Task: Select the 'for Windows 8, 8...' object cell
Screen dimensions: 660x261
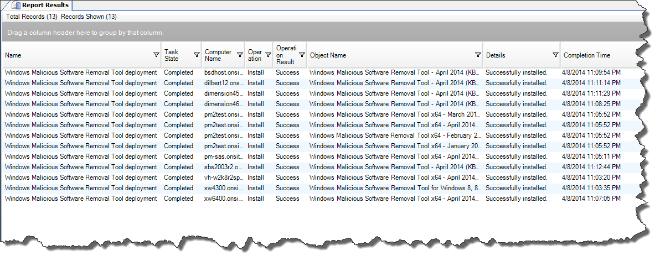Action: [x=395, y=188]
